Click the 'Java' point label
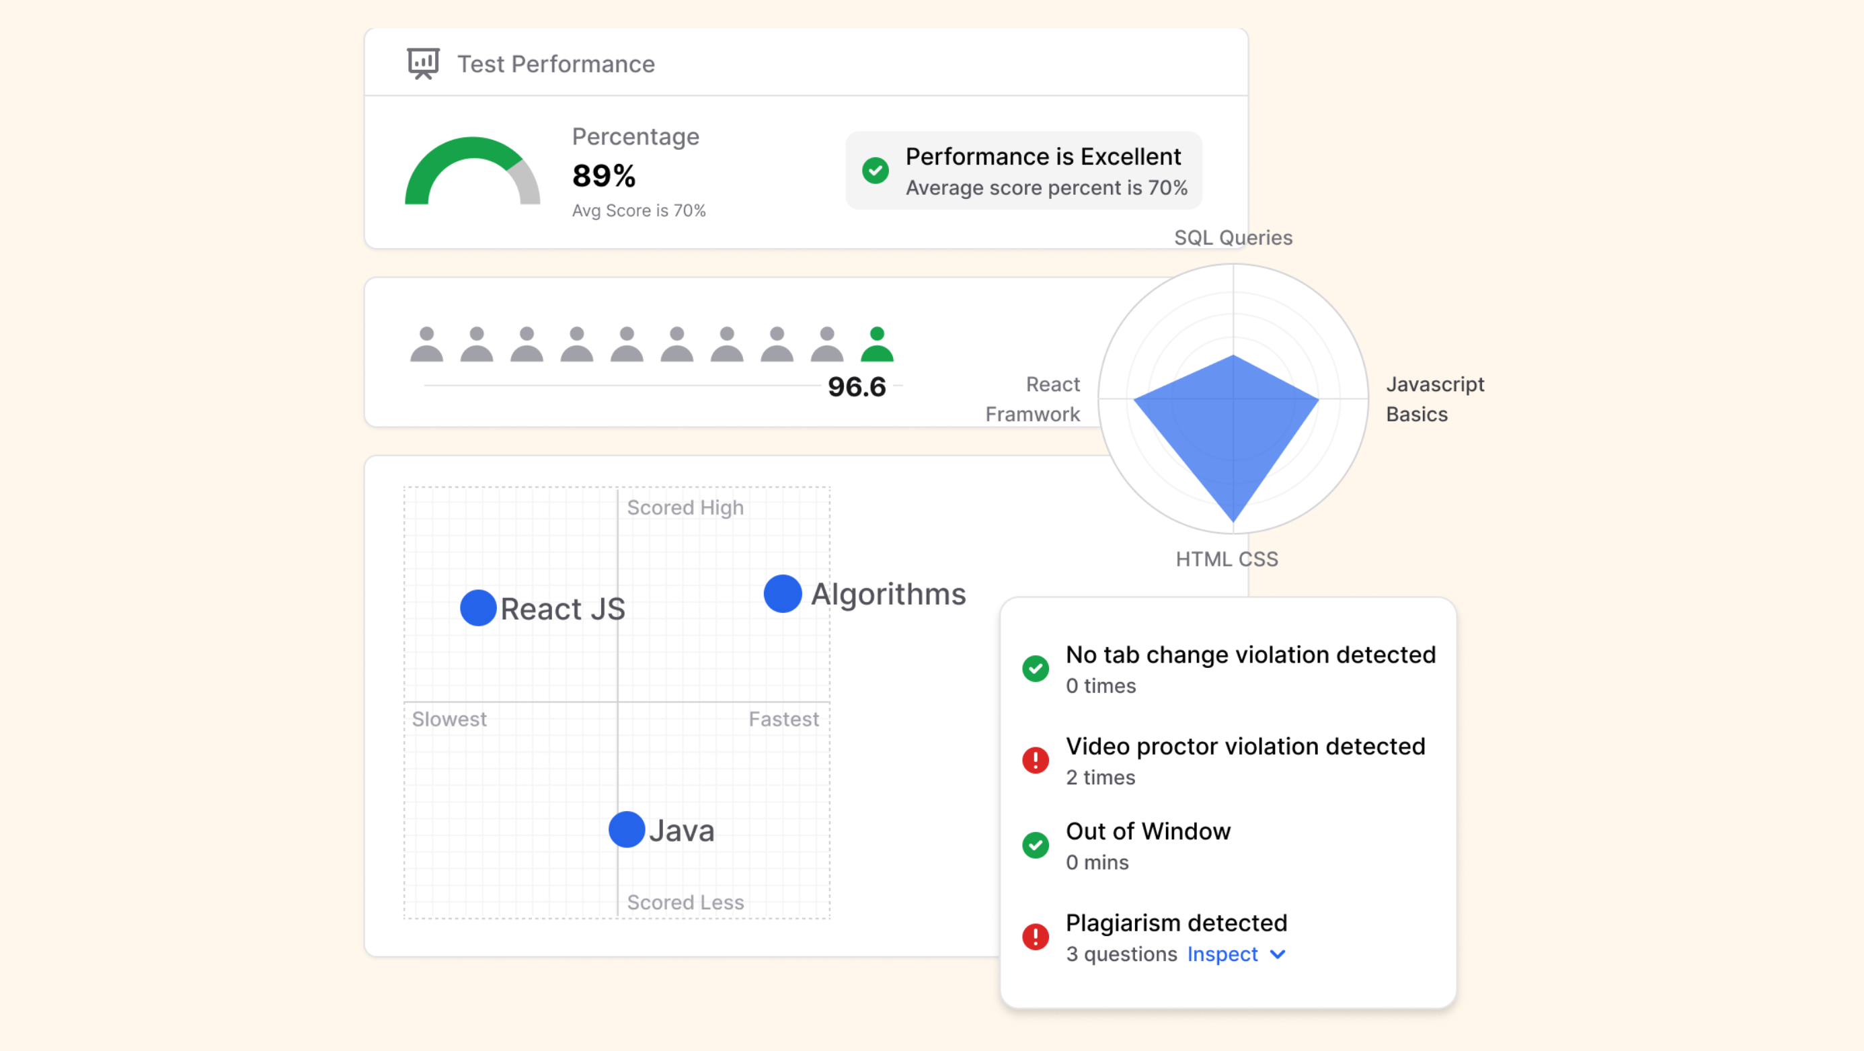1864x1051 pixels. [x=682, y=831]
